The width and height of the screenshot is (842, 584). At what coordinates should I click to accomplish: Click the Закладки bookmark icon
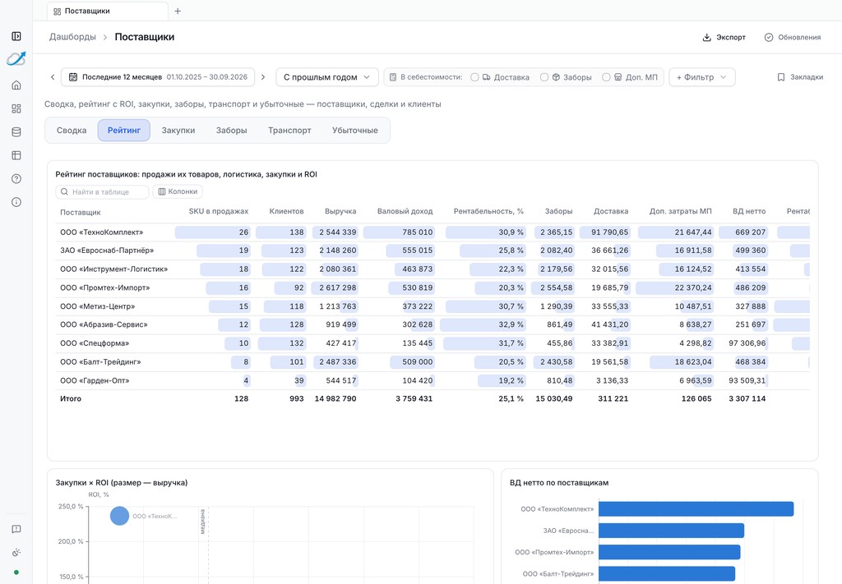[781, 77]
